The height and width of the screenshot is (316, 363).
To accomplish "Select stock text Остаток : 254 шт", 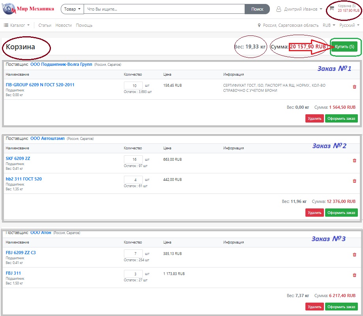I will click(x=137, y=260).
